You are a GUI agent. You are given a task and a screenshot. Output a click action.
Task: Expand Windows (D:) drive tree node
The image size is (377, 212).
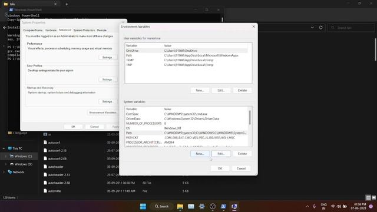(6, 164)
